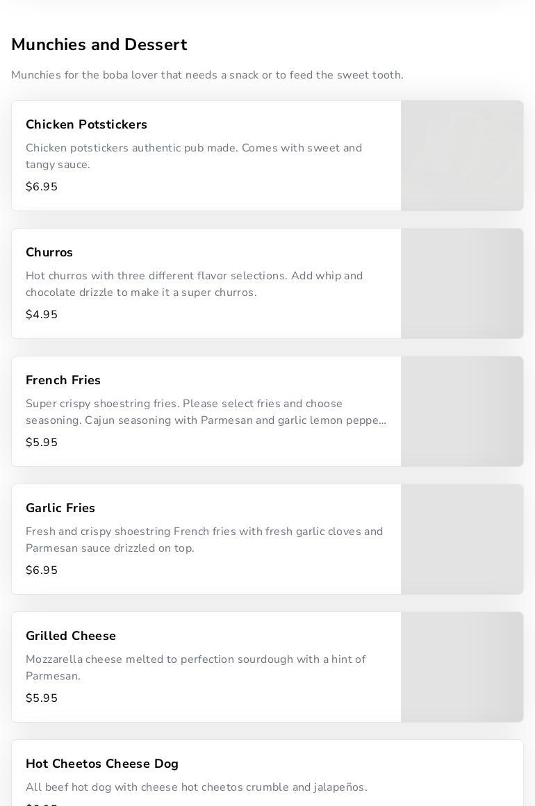Click the French Fries image thumbnail
This screenshot has width=535, height=806.
[x=462, y=411]
